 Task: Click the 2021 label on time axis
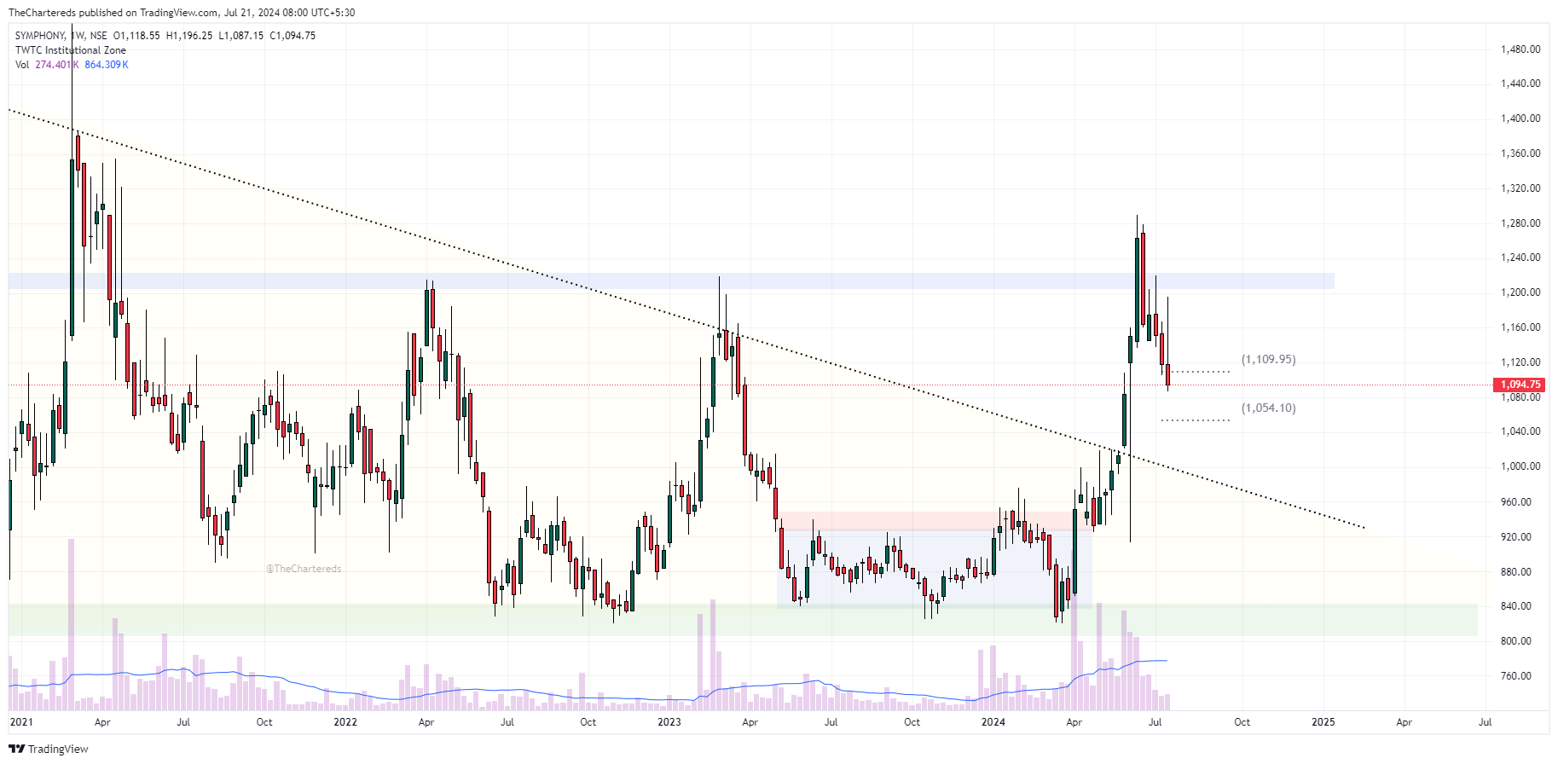(20, 722)
